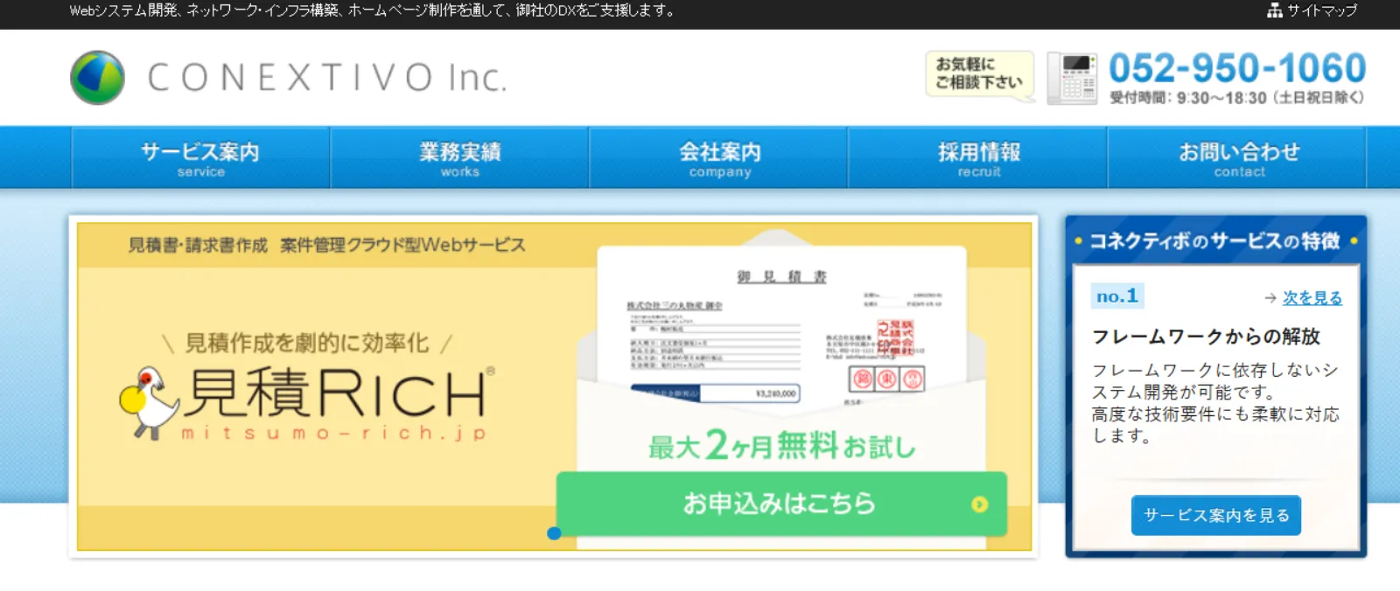Open the サービス案内 service menu
1400x591 pixels.
(x=200, y=158)
